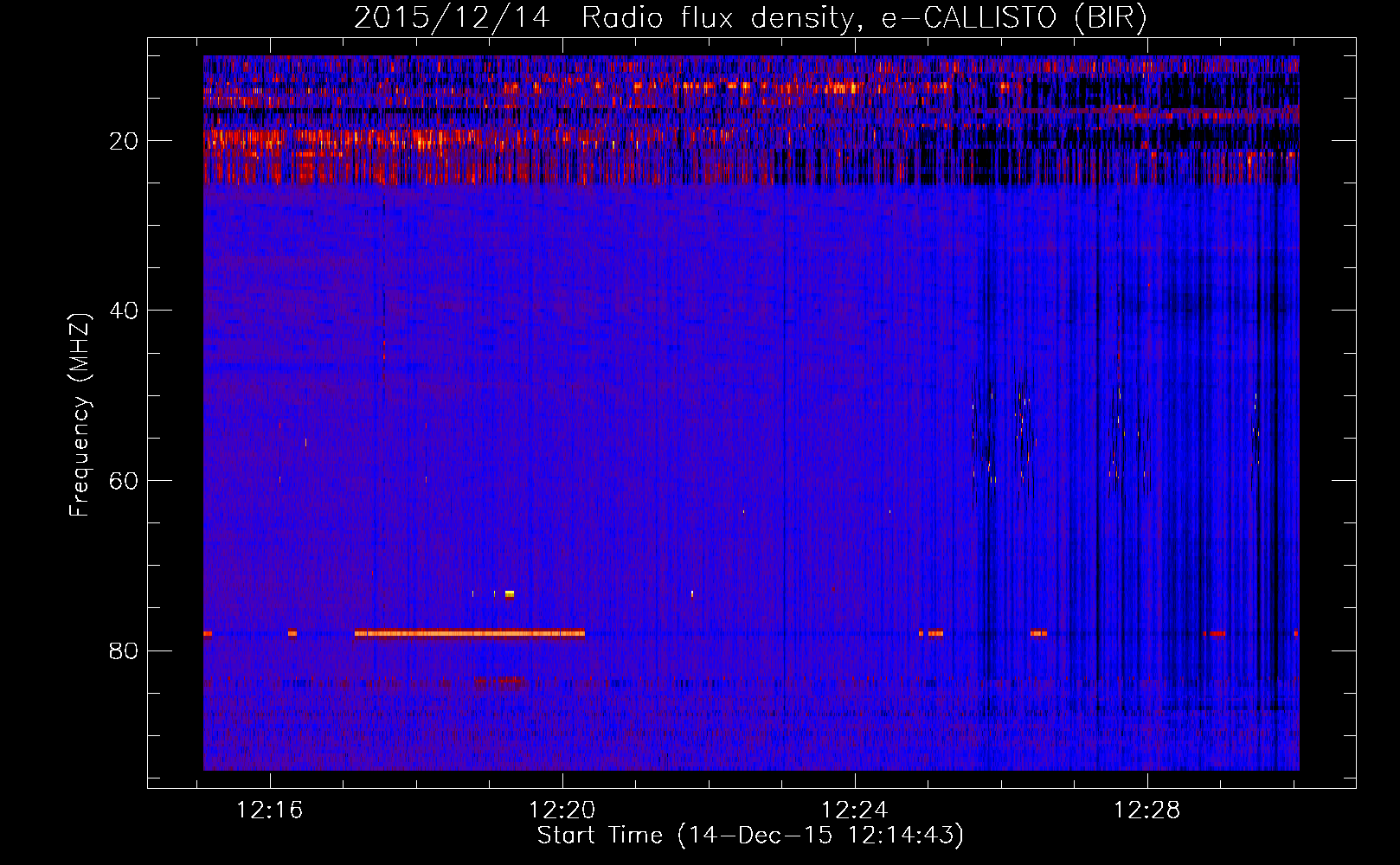Screen dimensions: 1400x865
Task: Click the 20 MHz frequency tick label
Action: [x=125, y=141]
